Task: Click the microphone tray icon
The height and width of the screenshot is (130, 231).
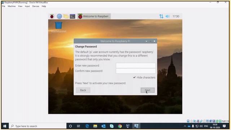Action: click(x=193, y=126)
